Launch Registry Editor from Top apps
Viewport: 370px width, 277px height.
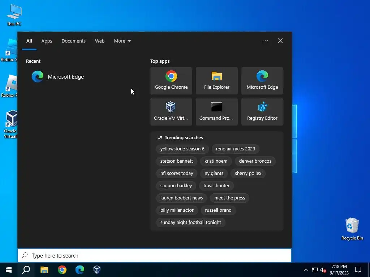pos(262,112)
